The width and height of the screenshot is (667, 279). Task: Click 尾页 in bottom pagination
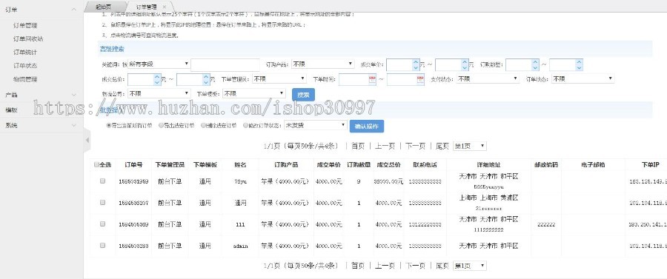(442, 266)
